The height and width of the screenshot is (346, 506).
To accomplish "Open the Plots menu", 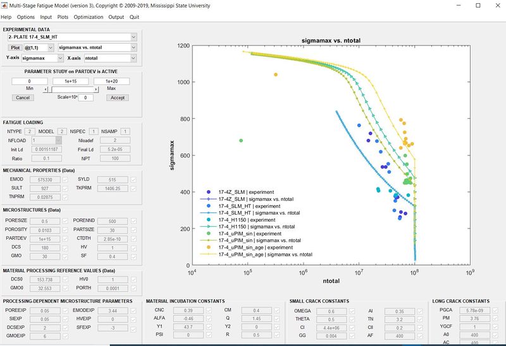I will coord(63,17).
